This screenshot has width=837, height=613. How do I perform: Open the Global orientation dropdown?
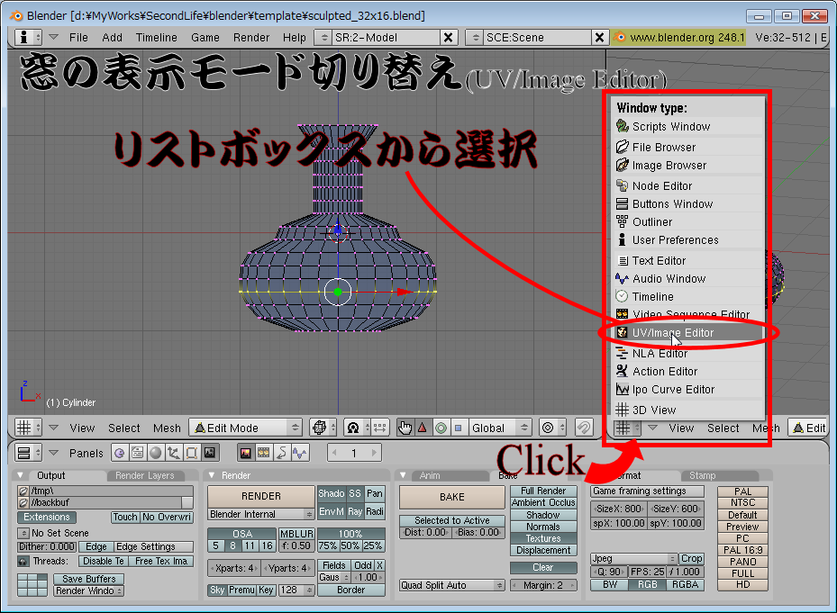[498, 428]
